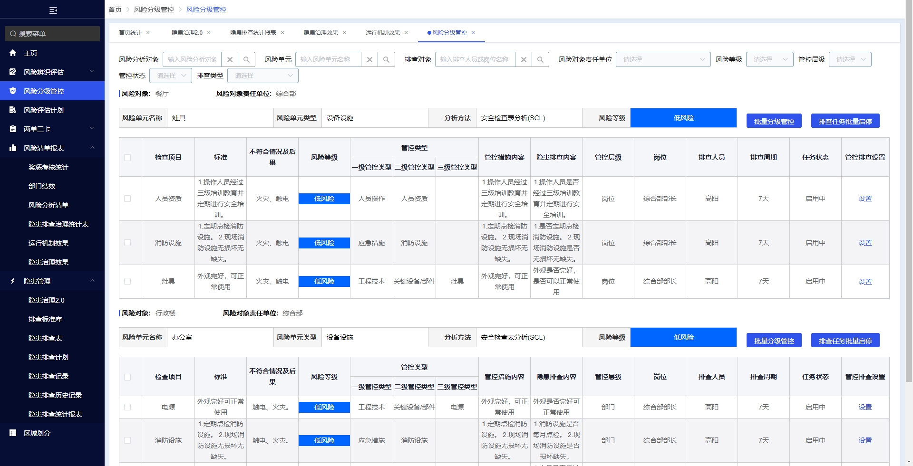Clear the 排查对象 field with X icon
The height and width of the screenshot is (466, 913).
pyautogui.click(x=524, y=59)
